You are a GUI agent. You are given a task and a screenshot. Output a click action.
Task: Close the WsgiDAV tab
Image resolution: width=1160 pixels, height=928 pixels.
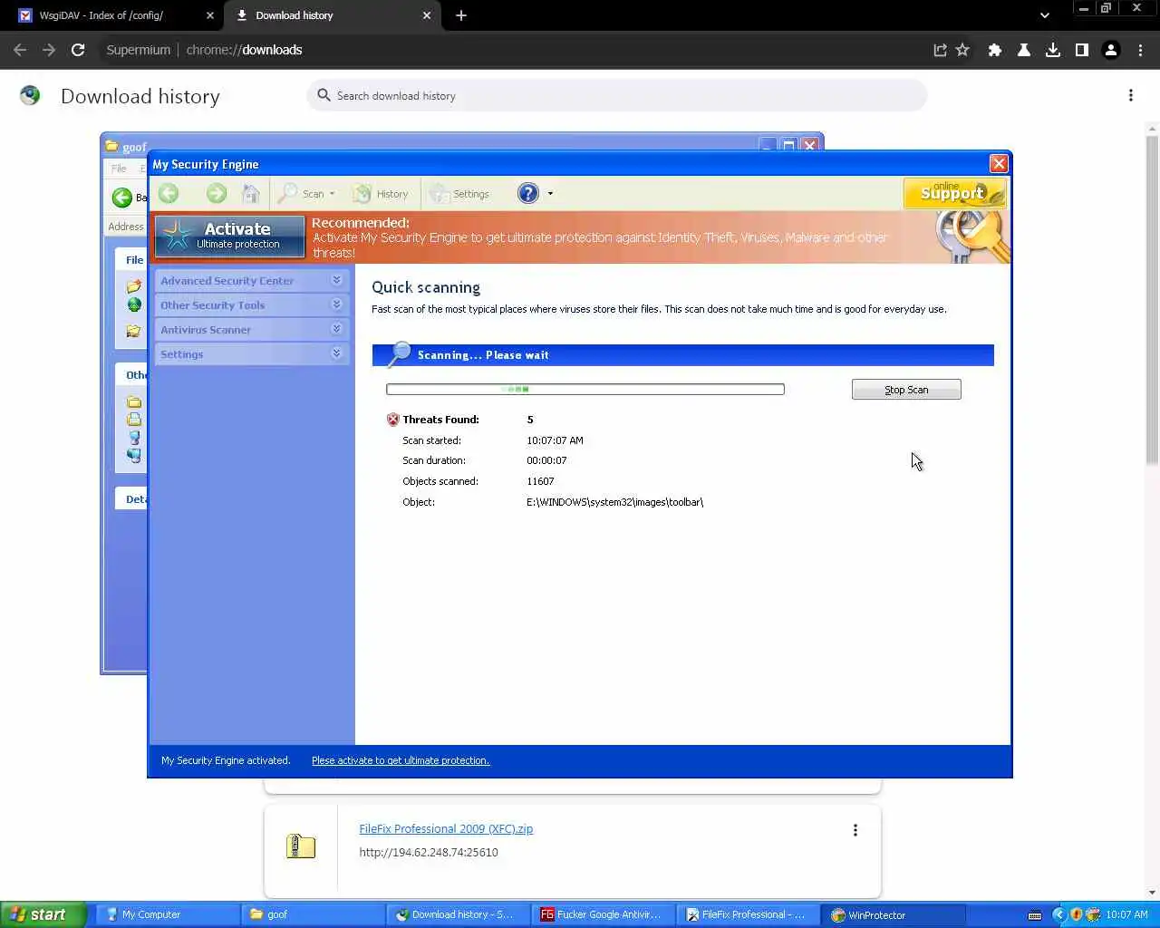210,15
